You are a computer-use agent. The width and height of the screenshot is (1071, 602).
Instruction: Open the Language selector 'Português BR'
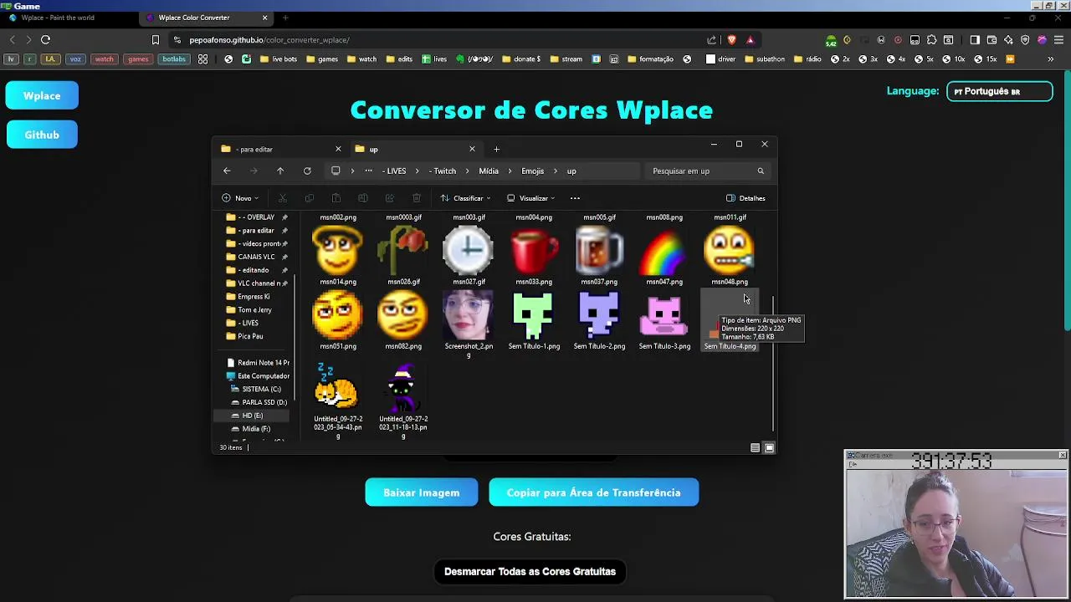coord(999,91)
